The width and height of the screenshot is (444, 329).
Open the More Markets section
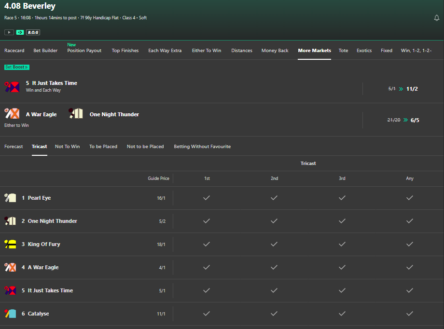tap(314, 50)
